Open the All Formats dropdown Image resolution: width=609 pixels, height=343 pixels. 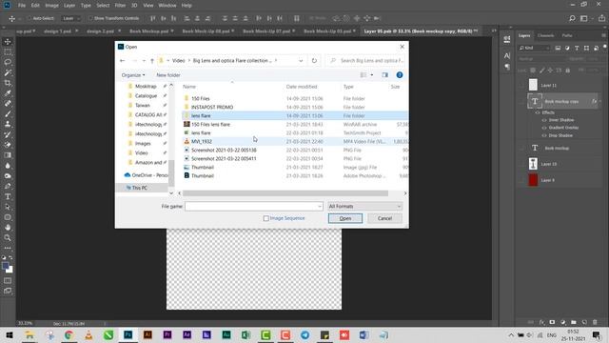[364, 206]
